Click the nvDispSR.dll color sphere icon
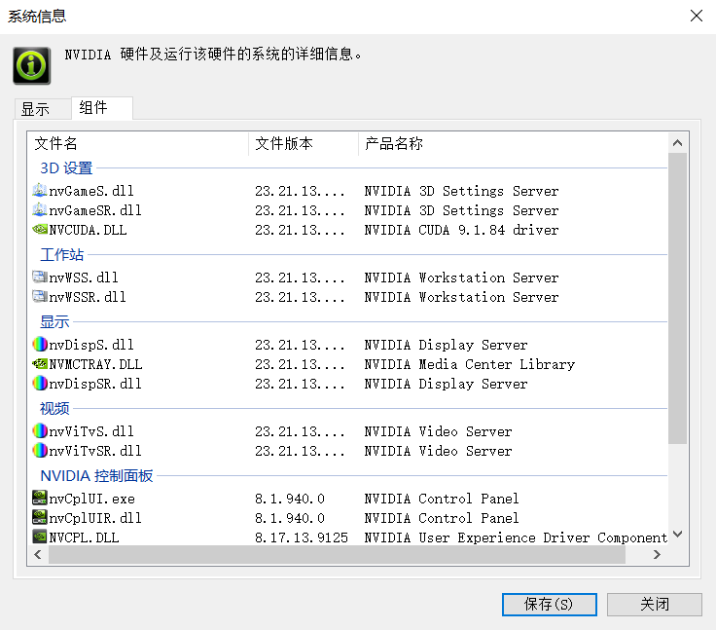This screenshot has height=630, width=716. (x=40, y=383)
